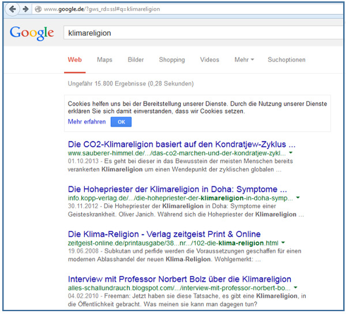Expand the Mehr dropdown menu
346x314 pixels.
click(x=244, y=60)
